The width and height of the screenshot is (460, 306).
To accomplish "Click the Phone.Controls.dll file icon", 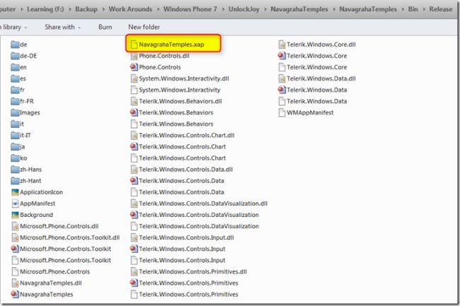I will pos(134,56).
